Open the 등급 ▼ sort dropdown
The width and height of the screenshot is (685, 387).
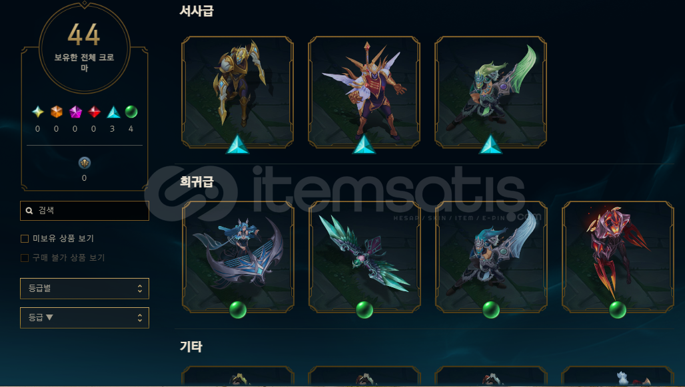(85, 318)
